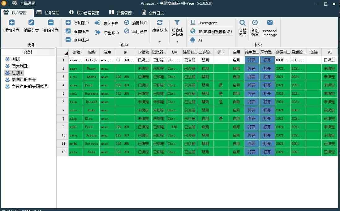Click the Add Category (添加分类) icon
The image size is (340, 211).
(x=12, y=23)
